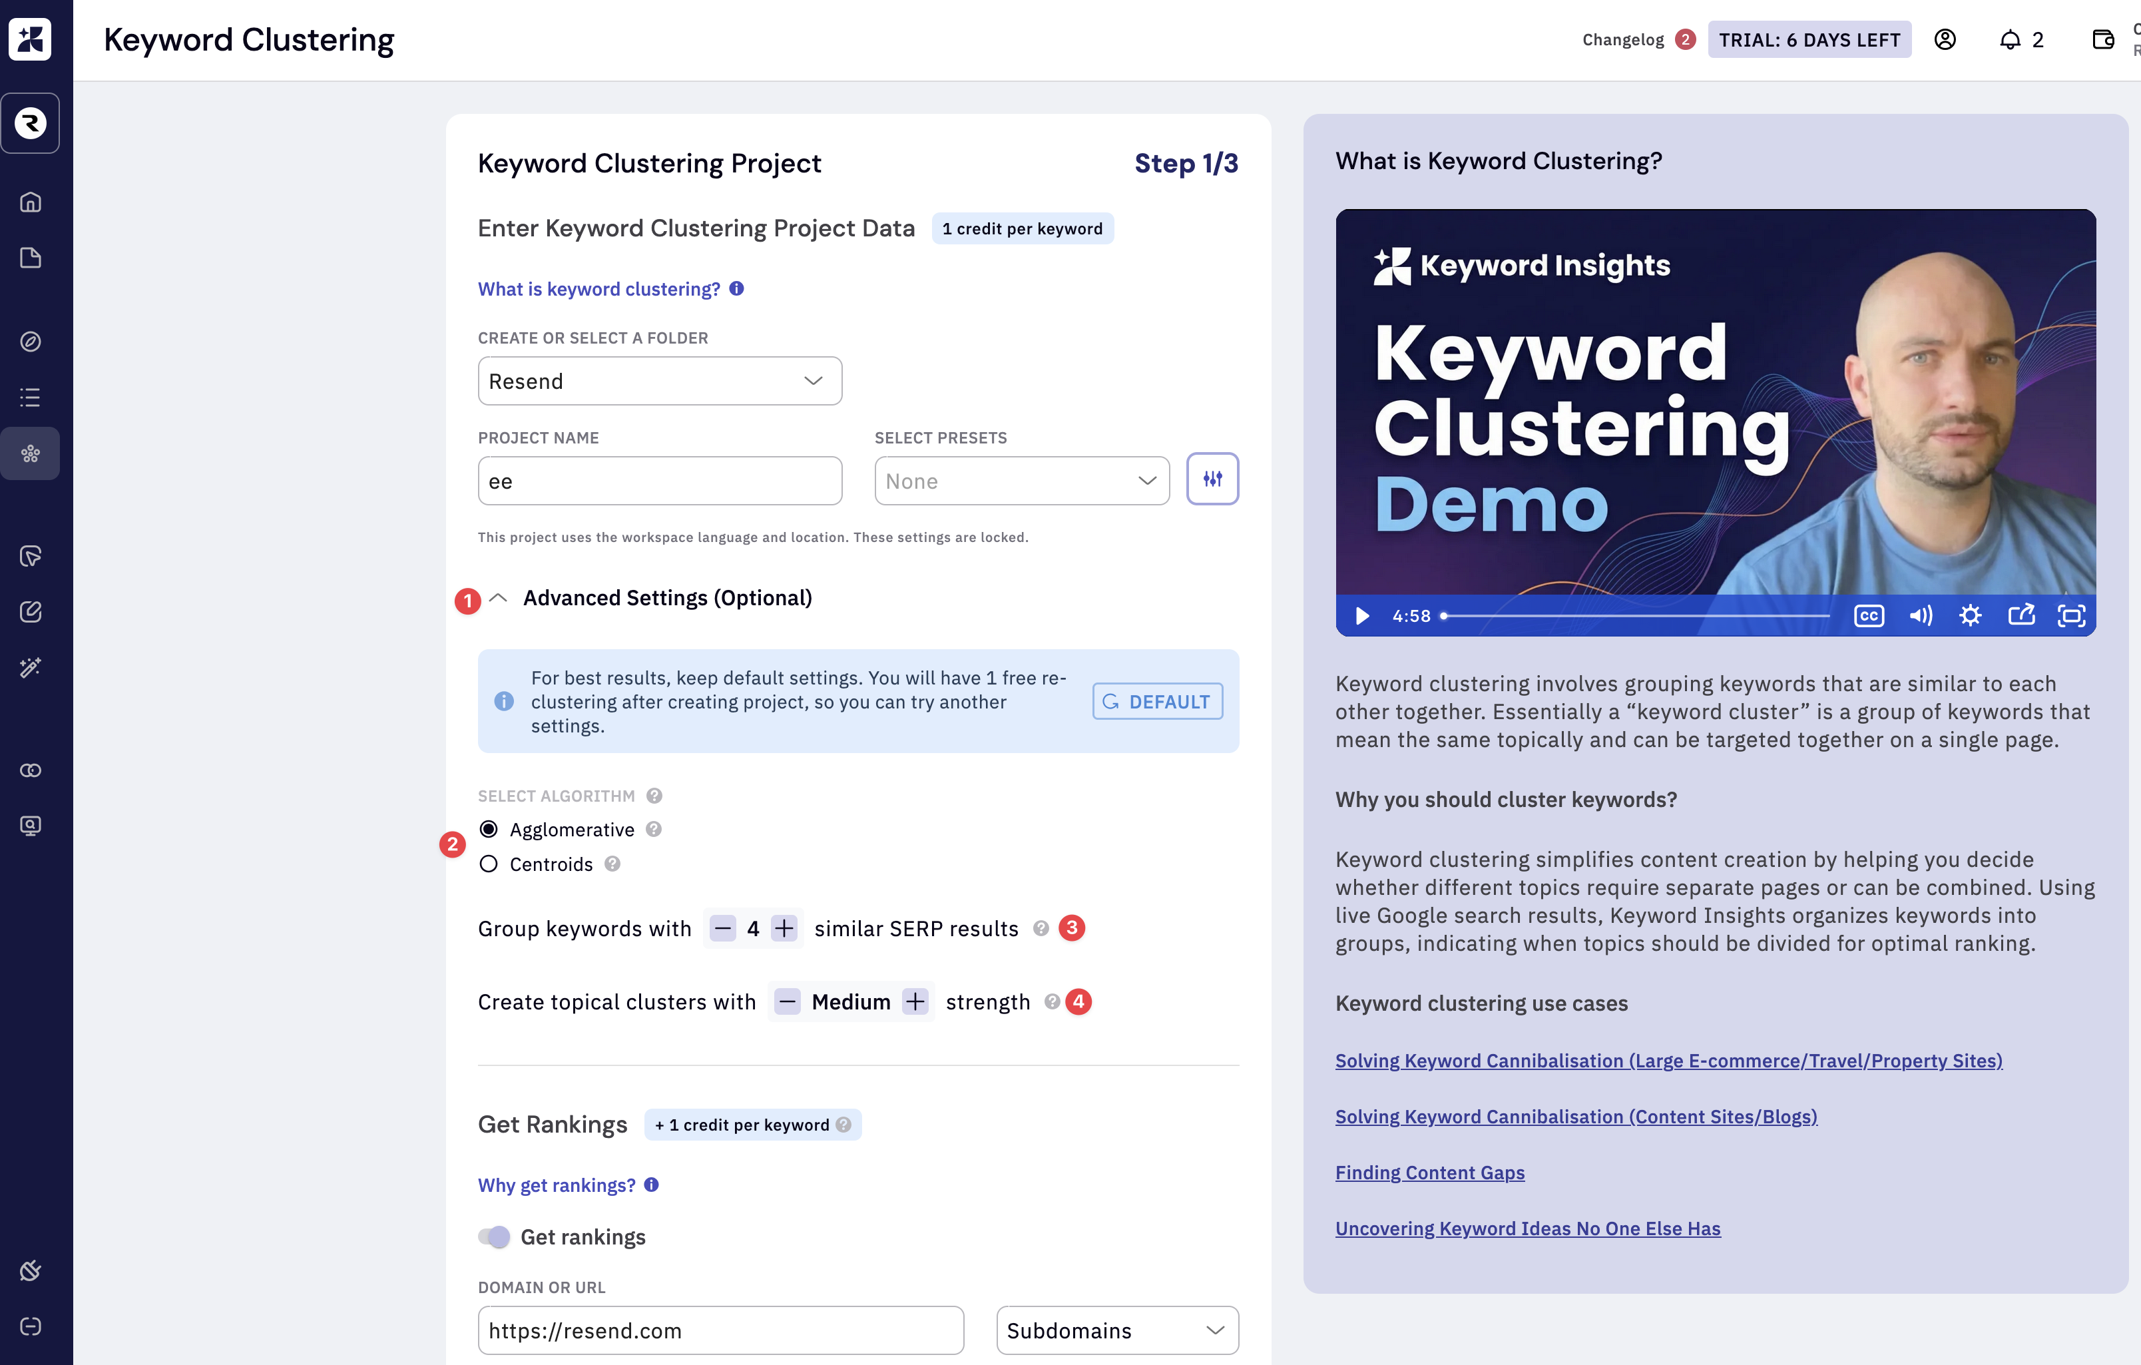Open the Finding Content Gaps link
This screenshot has width=2141, height=1365.
point(1430,1173)
